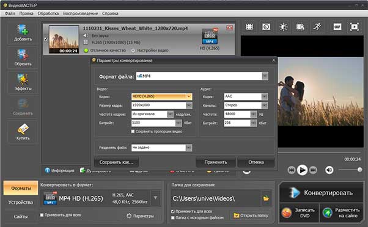
Task: Expand Разделить файл dropdown
Action: (189, 148)
